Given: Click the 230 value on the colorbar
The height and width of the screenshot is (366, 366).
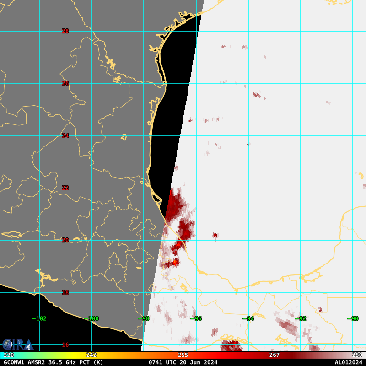Looking at the screenshot, I should coord(9,355).
